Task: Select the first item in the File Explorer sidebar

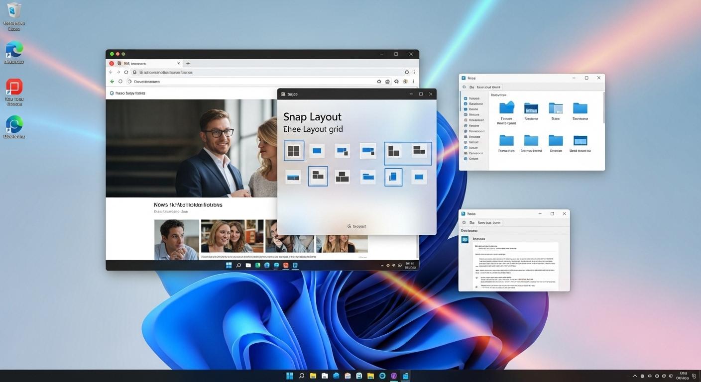Action: (472, 98)
